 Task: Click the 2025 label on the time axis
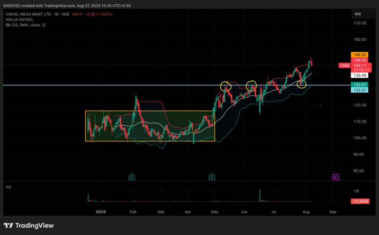click(x=101, y=212)
